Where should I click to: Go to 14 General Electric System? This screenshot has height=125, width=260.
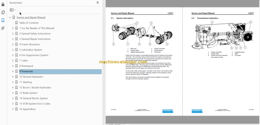34,98
